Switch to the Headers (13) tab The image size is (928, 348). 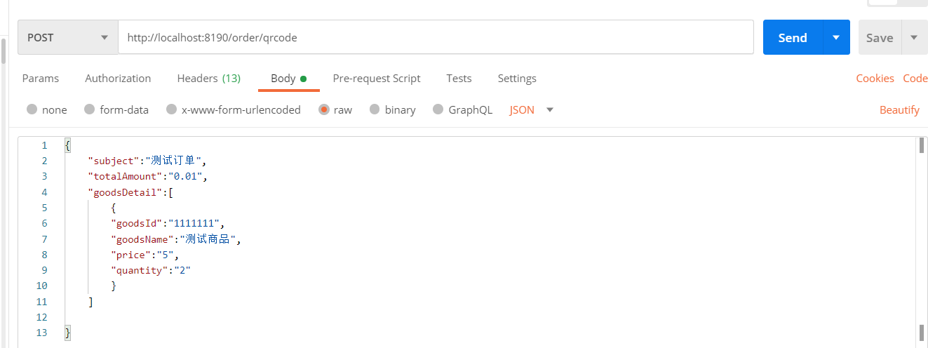208,79
